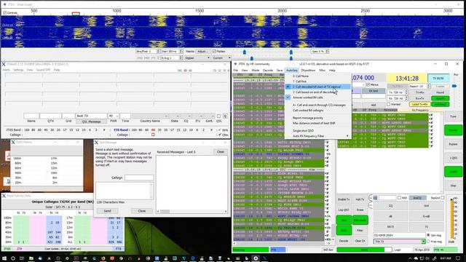The image size is (466, 262).
Task: Adjust the Report stepper in JTDX
Action: click(428, 86)
